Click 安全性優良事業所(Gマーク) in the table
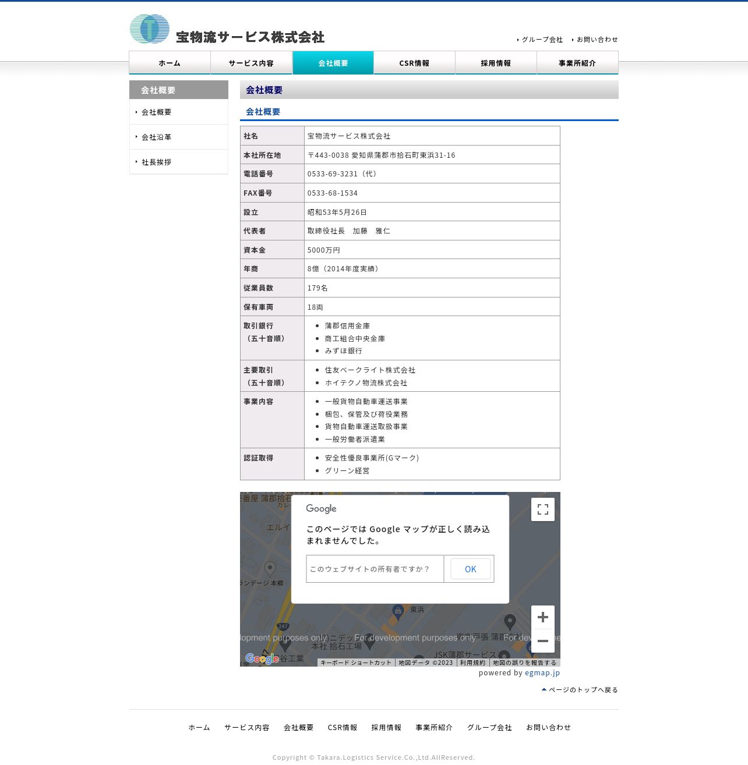This screenshot has width=748, height=765. (x=372, y=458)
